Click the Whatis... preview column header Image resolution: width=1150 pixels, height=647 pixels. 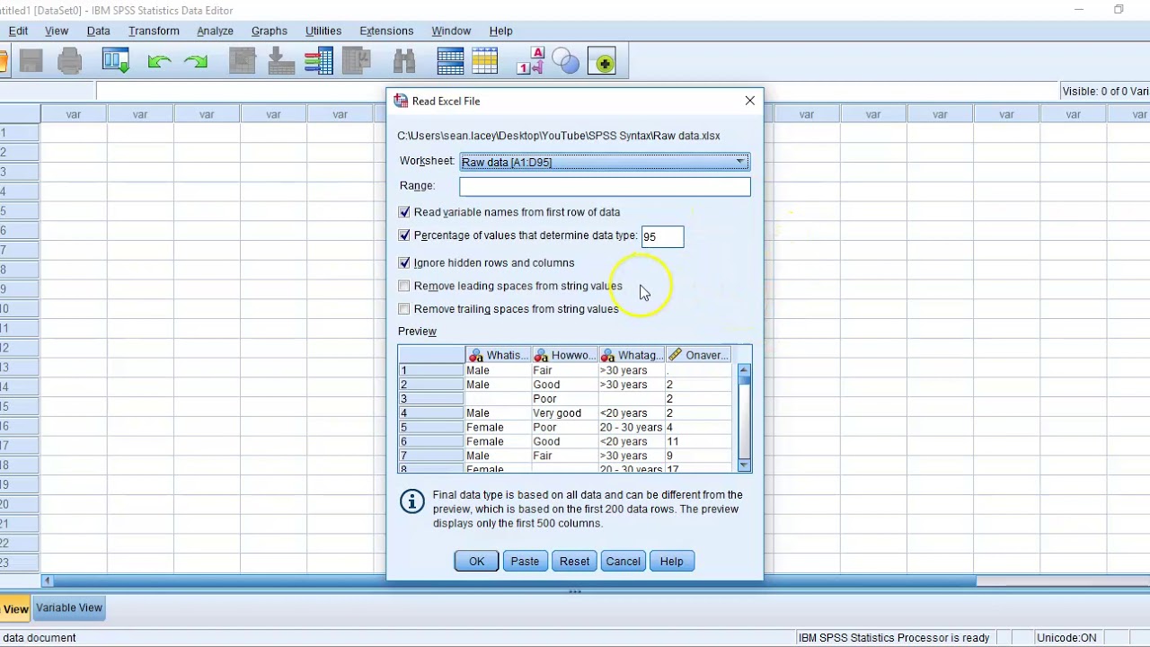499,355
